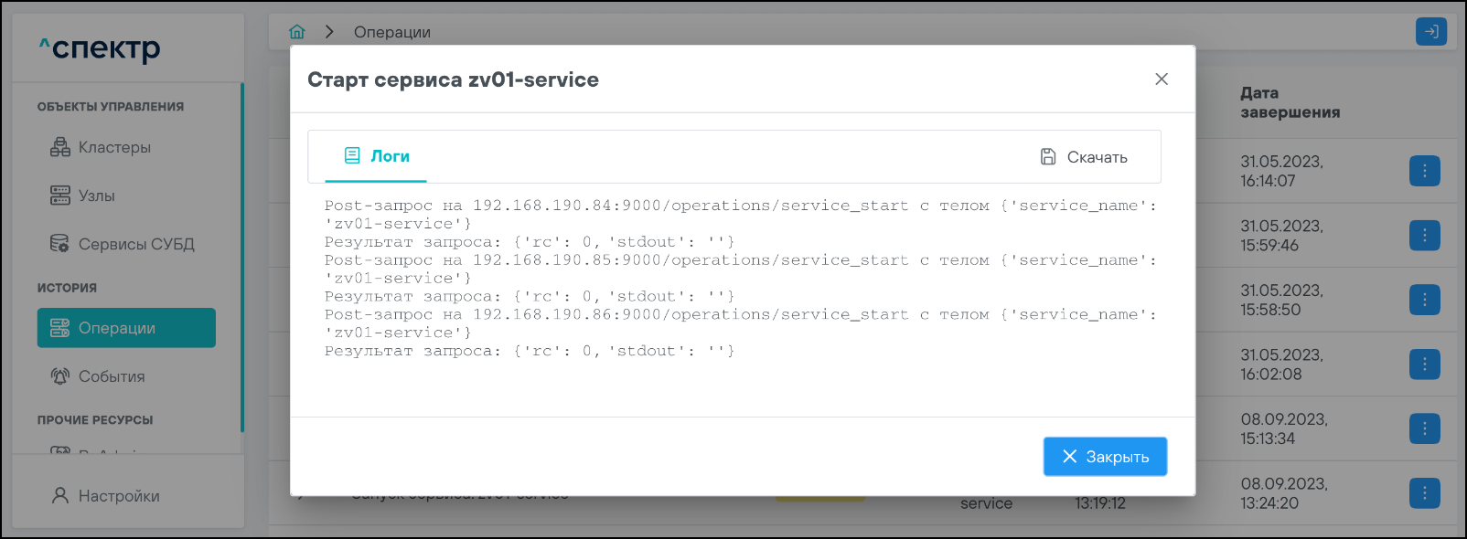Screen dimensions: 1467x539
Task: Click the home breadcrumb icon
Action: (x=297, y=32)
